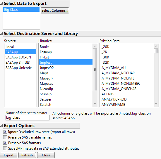
Task: Select the Sashelp library
Action: point(66,94)
